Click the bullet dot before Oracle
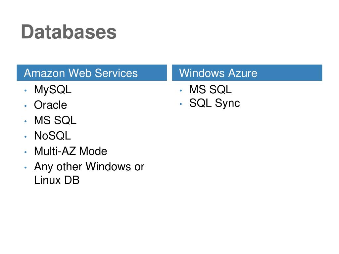The image size is (339, 254). 25,106
